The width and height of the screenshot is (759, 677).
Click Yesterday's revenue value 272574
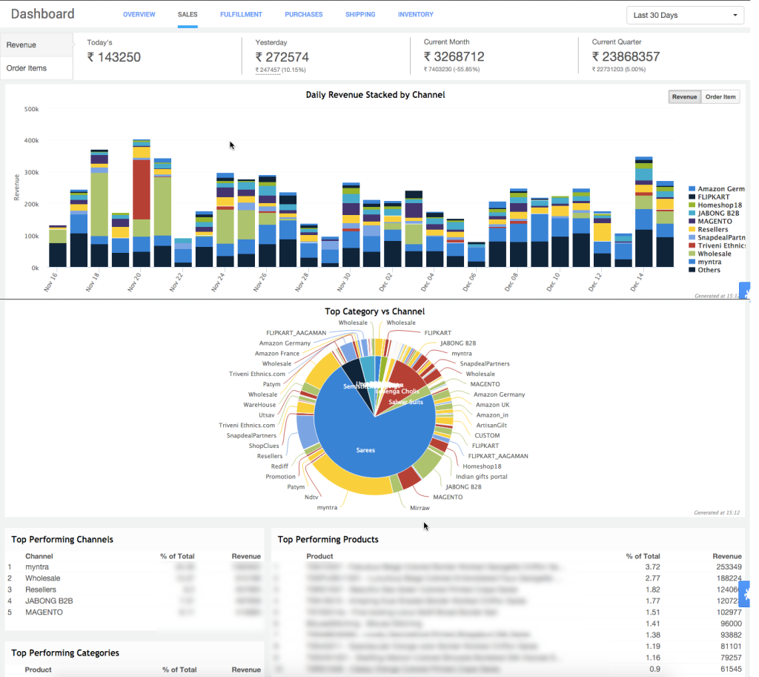coord(282,57)
